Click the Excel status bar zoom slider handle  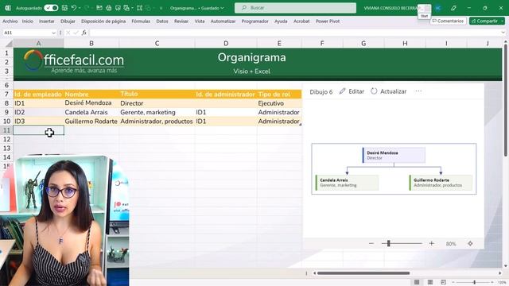coord(474,283)
